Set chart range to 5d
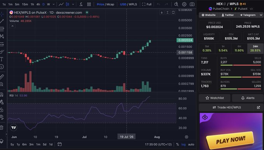Viewport: 264px width, 150px height. [x=44, y=145]
